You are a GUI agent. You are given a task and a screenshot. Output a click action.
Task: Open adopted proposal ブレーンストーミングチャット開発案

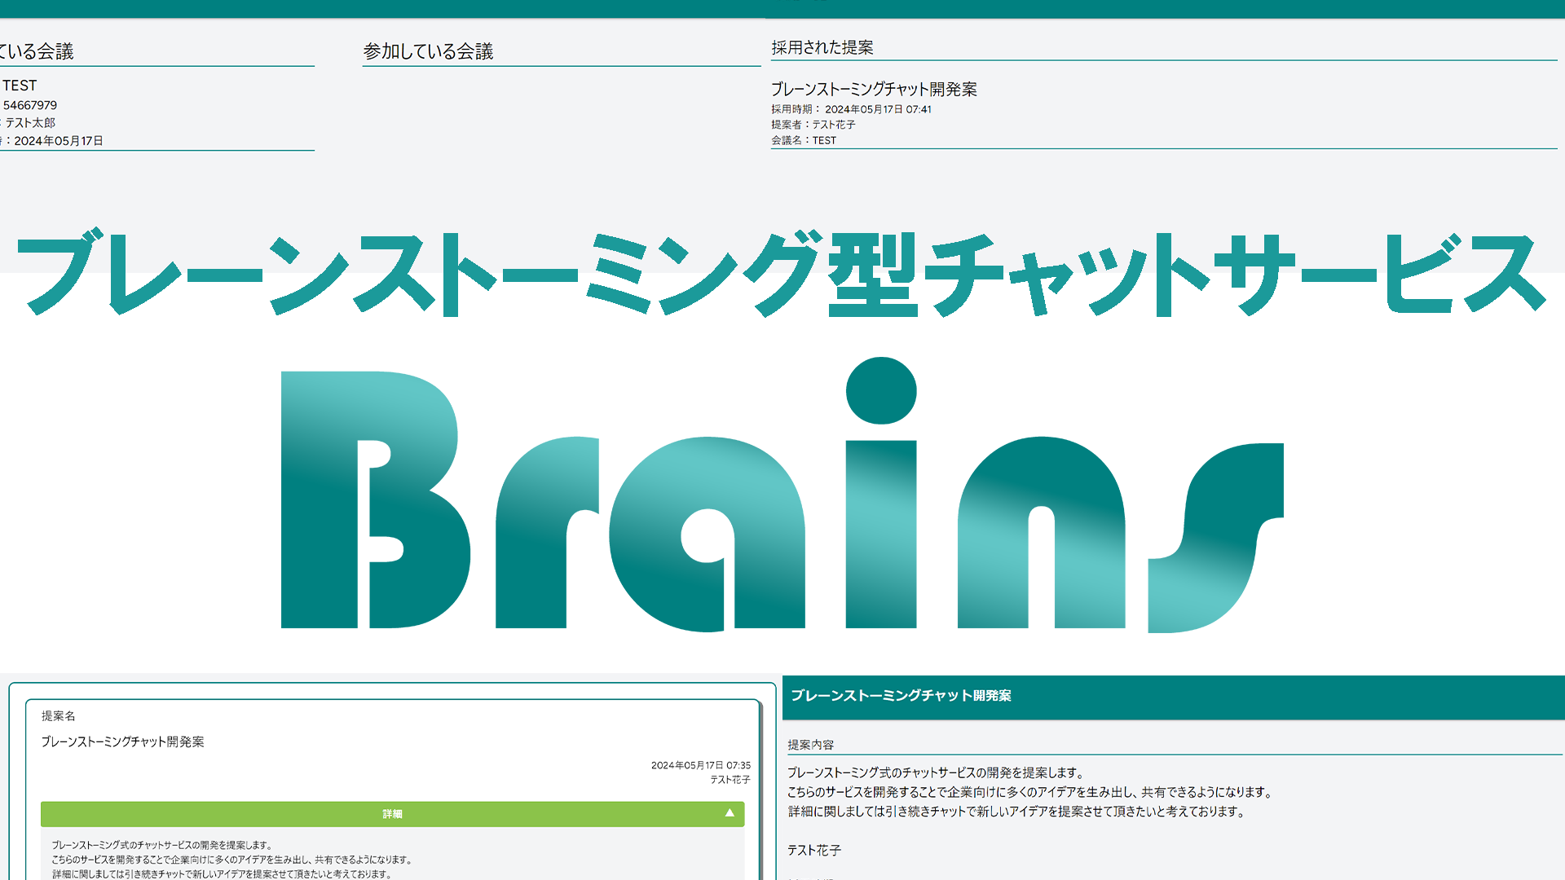pyautogui.click(x=874, y=89)
